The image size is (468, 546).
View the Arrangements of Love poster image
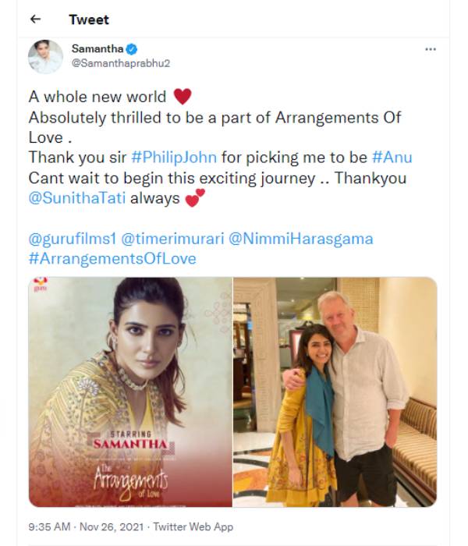tap(130, 392)
